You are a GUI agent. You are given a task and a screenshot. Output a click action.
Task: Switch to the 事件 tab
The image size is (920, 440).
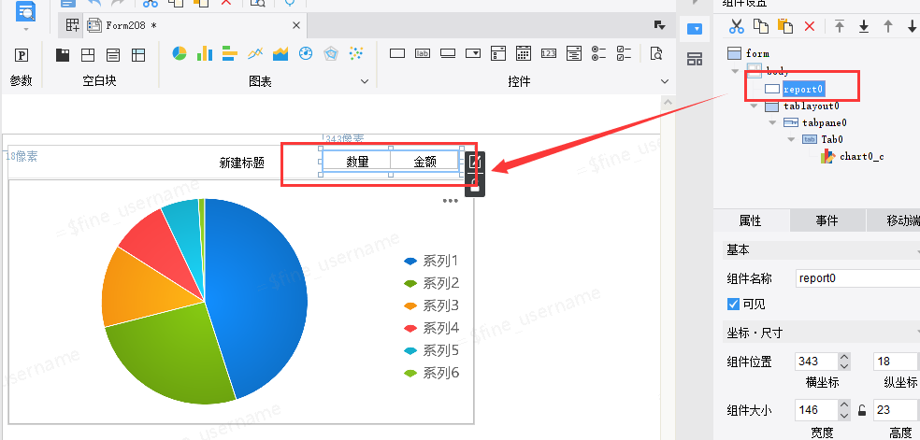827,220
